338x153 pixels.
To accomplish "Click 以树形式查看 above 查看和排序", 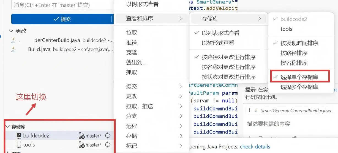I will click(x=151, y=4).
